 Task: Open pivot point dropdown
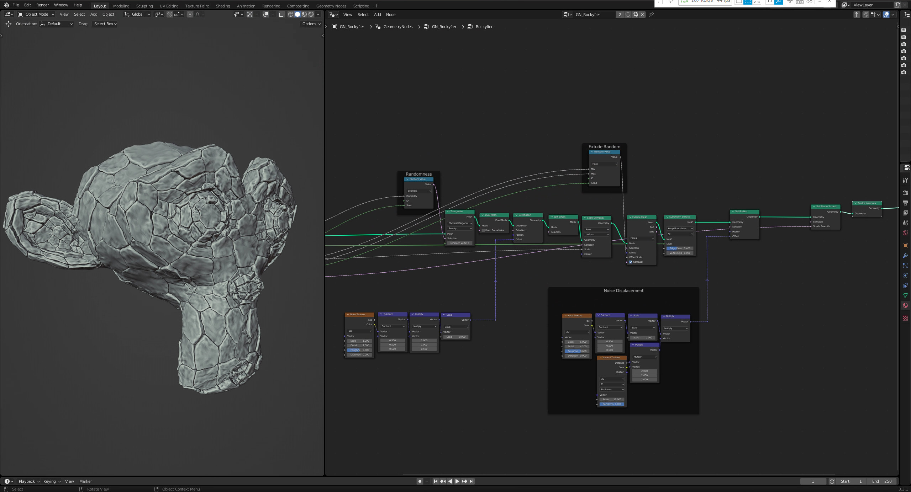coord(159,14)
